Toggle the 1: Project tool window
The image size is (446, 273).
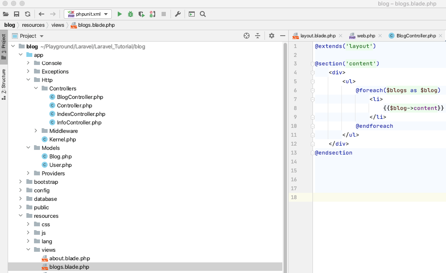(x=4, y=47)
